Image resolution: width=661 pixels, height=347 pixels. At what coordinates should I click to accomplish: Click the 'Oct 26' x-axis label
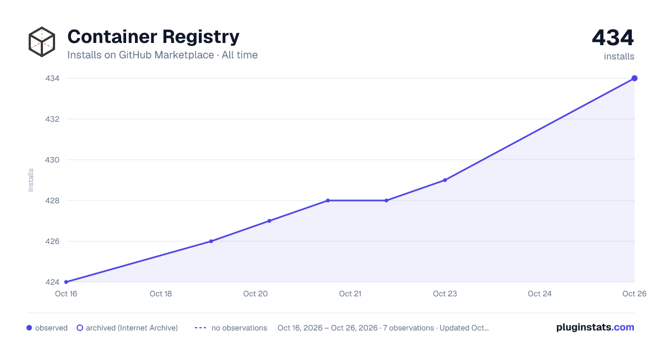(x=634, y=294)
